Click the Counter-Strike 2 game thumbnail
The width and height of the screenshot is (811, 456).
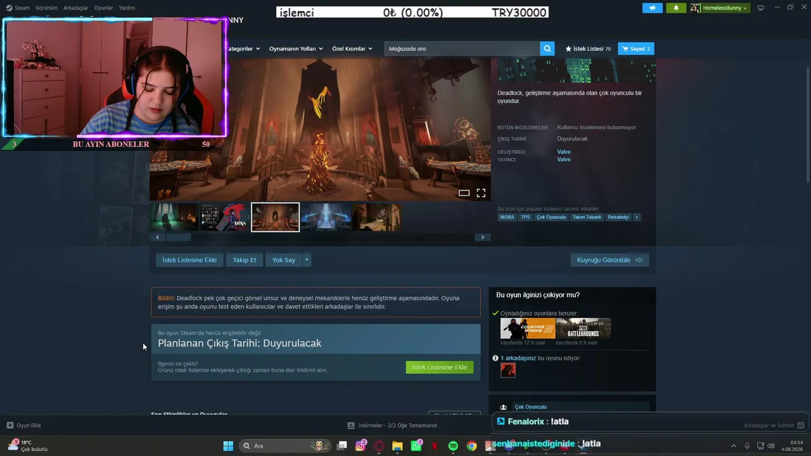(528, 328)
